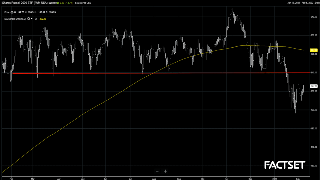The image size is (320, 180).
Task: Click the yellow 222 price axis tag
Action: (313, 50)
